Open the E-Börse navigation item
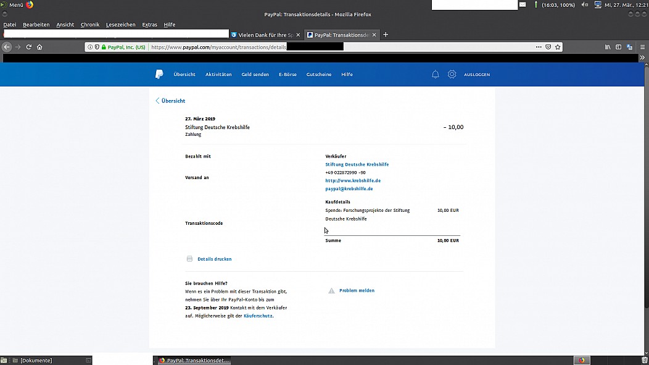 point(287,75)
